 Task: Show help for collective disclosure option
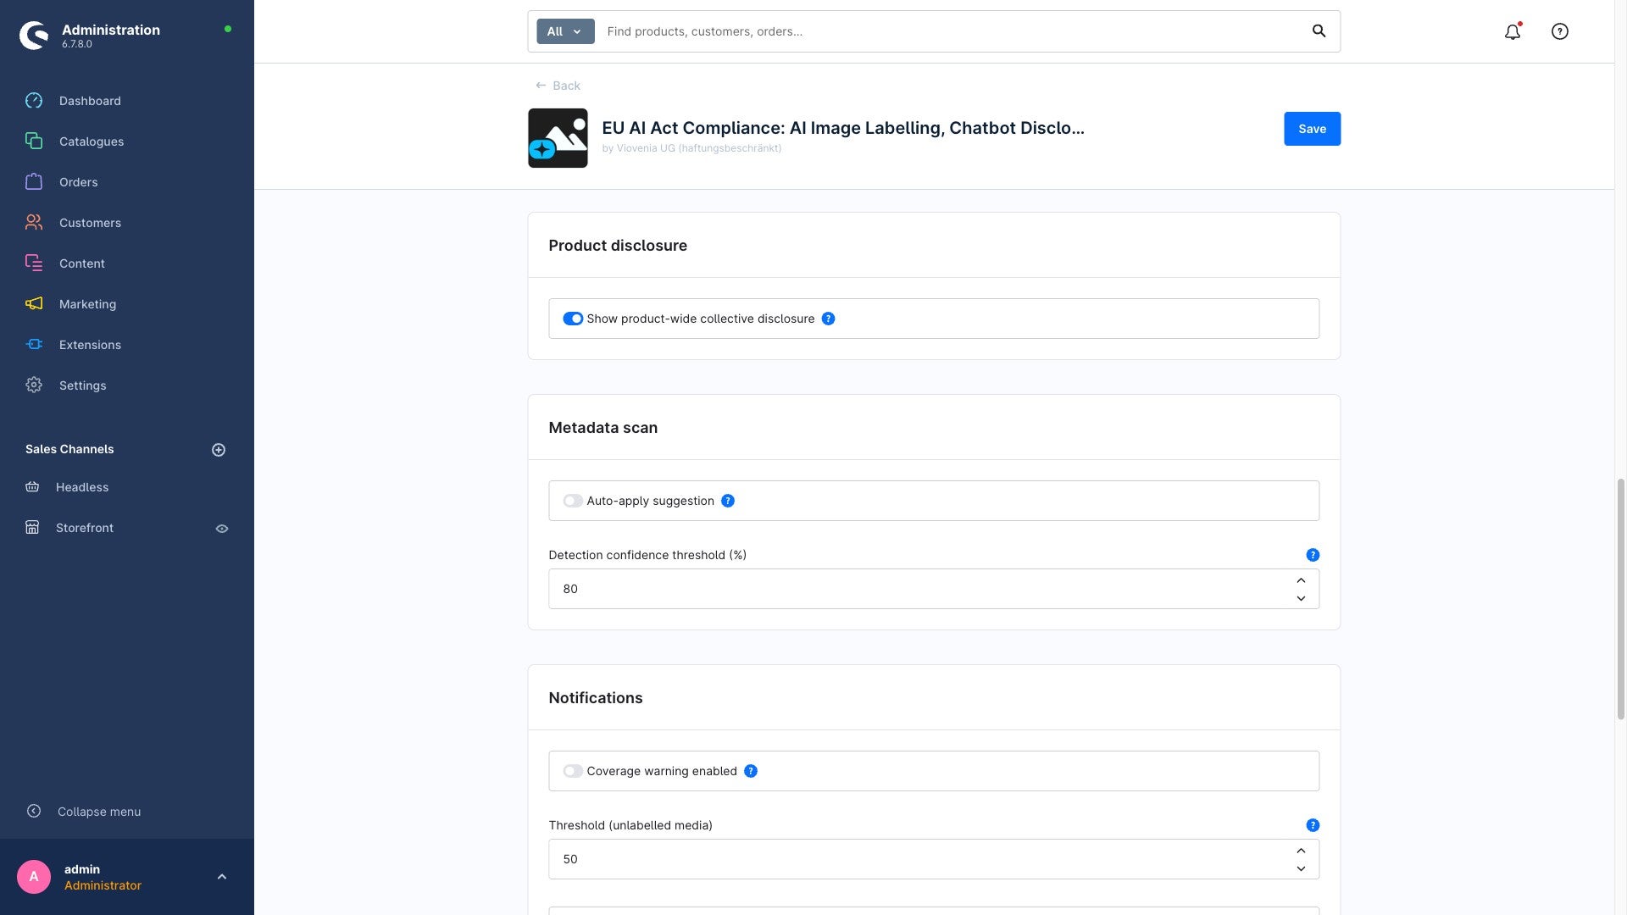click(829, 319)
